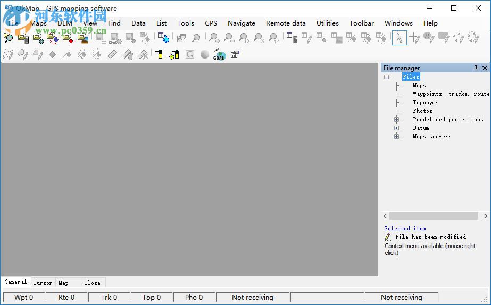Collapse the Files root node
Viewport: 491px width, 305px height.
pyautogui.click(x=386, y=77)
